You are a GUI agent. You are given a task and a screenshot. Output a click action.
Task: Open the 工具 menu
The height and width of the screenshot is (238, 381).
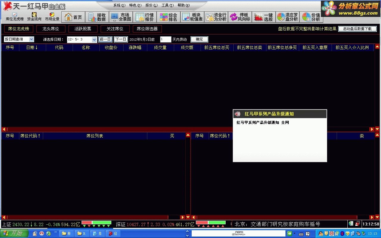(168, 5)
